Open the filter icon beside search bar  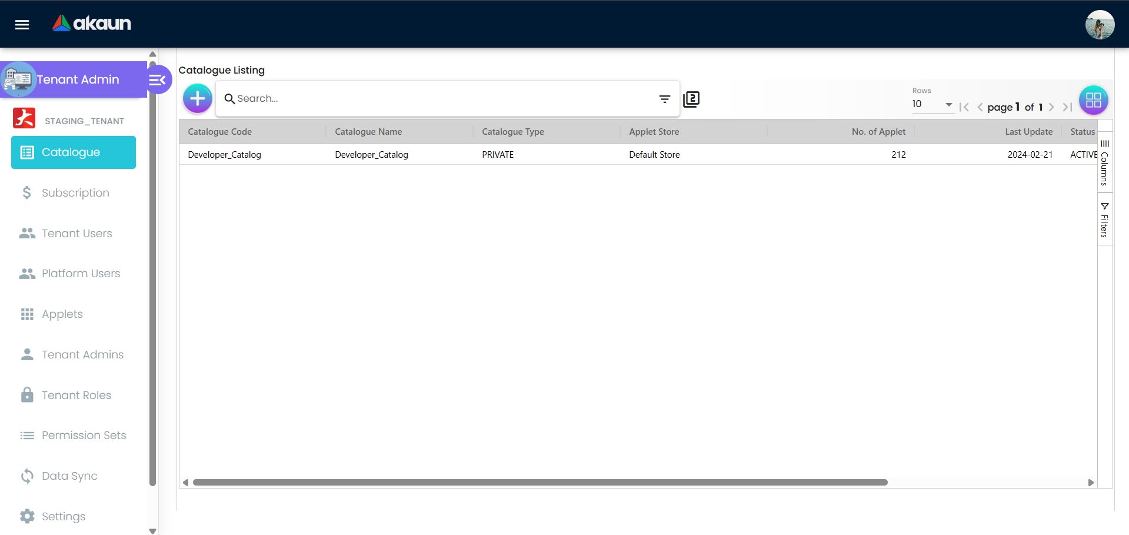click(665, 99)
